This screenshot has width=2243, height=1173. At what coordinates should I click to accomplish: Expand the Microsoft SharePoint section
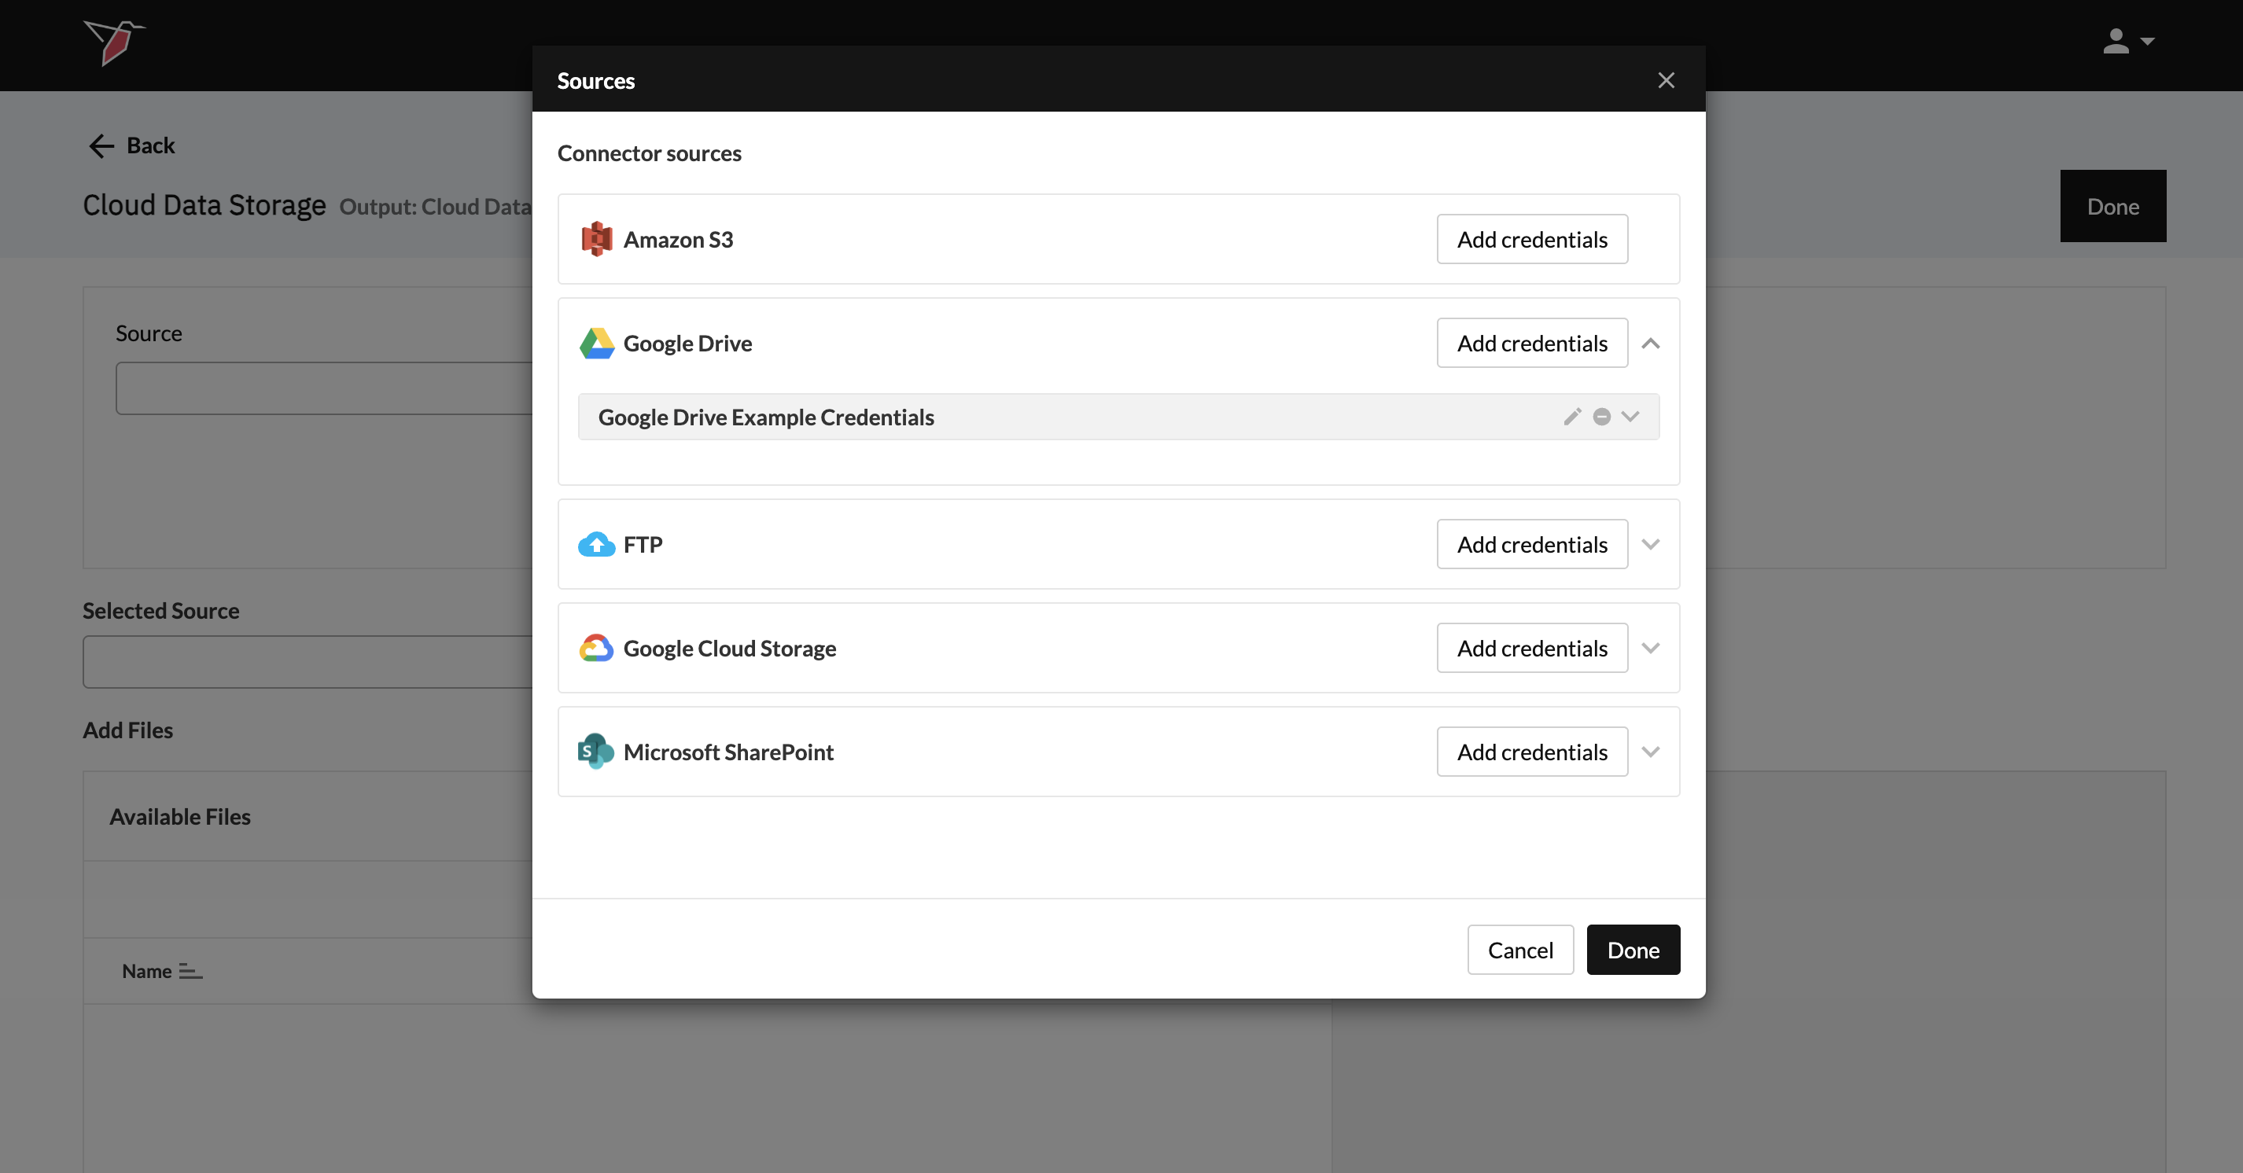(x=1650, y=752)
